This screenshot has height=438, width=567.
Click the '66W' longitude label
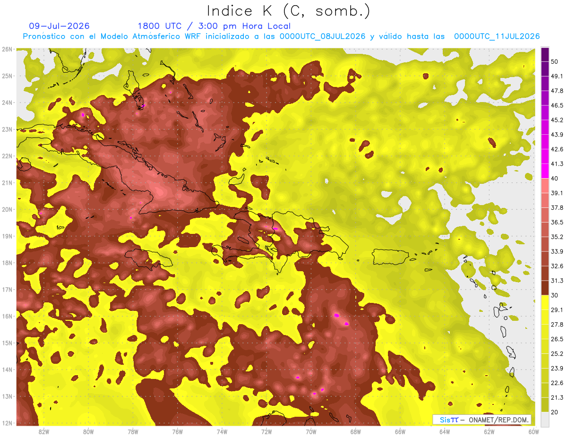point(400,432)
